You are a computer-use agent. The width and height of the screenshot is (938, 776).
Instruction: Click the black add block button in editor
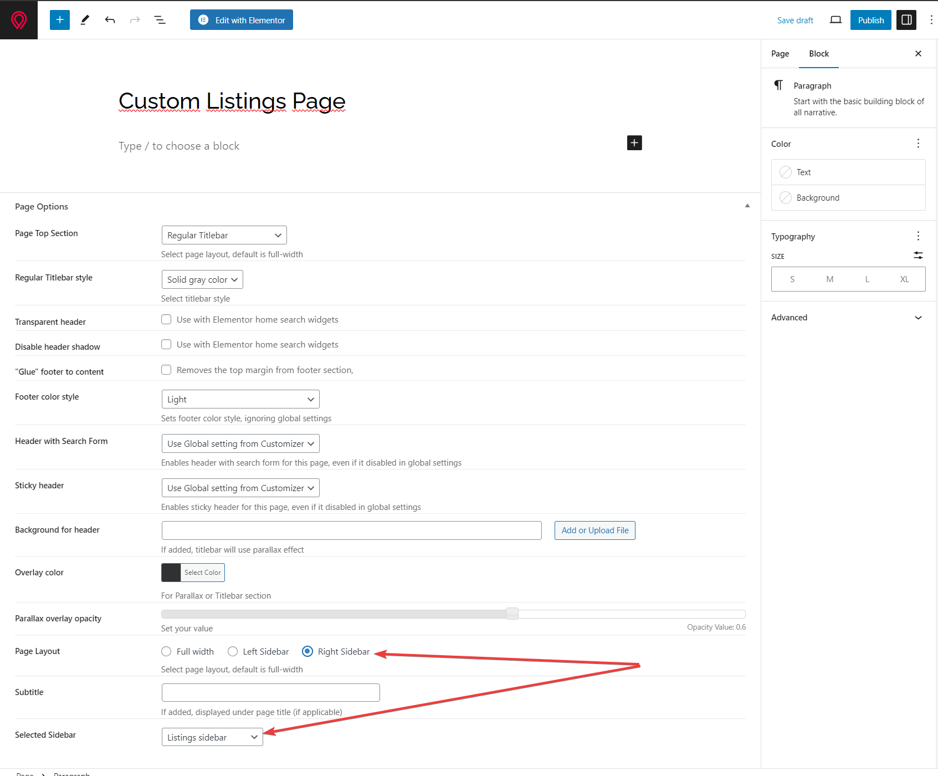tap(634, 143)
